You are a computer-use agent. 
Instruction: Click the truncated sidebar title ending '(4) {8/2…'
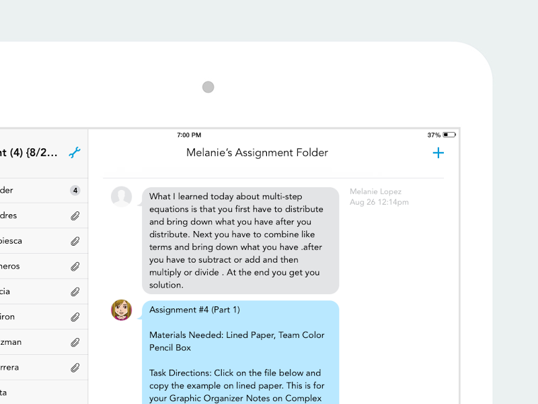coord(28,152)
